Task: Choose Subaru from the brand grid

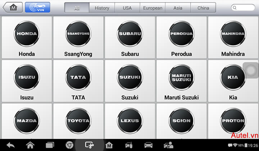Action: 130,37
